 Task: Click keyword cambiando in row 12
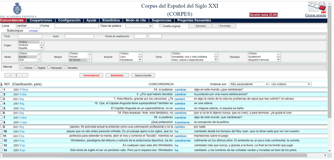coord(183,140)
